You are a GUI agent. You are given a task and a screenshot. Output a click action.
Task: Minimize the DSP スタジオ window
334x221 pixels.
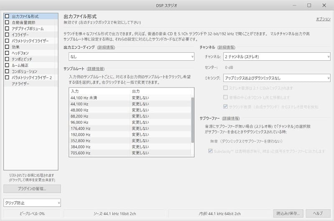pos(295,5)
